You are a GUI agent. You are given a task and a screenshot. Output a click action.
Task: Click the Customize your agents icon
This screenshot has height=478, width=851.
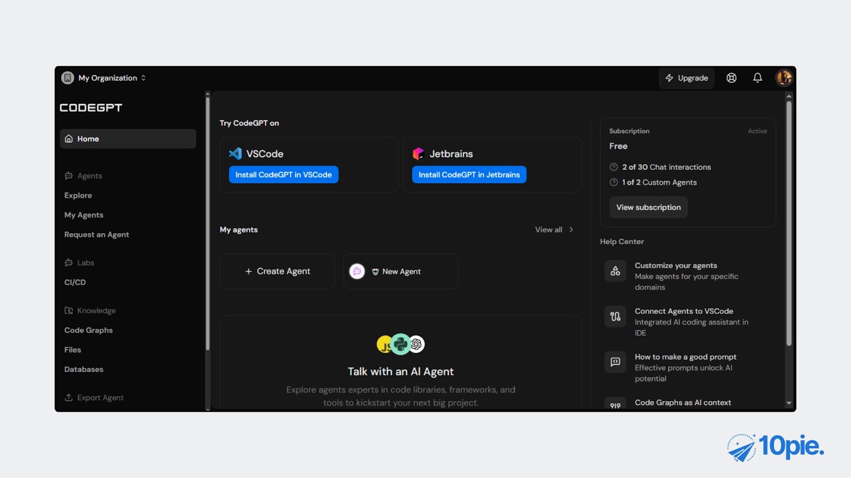[x=615, y=271]
